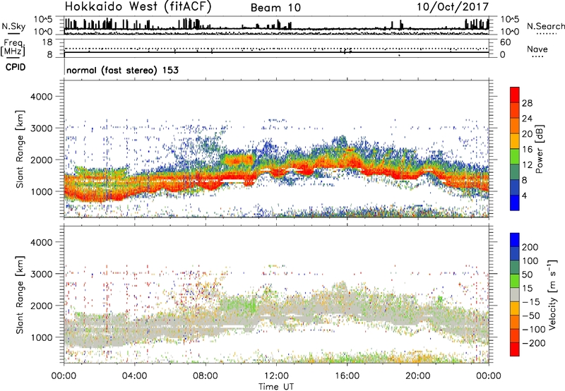The height and width of the screenshot is (391, 565).
Task: Click the velocity panel's "Slant Range [km]" label
Action: [20, 295]
